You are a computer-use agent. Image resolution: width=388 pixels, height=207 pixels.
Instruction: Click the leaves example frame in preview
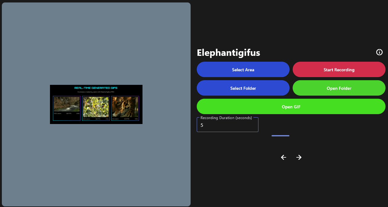(96, 108)
